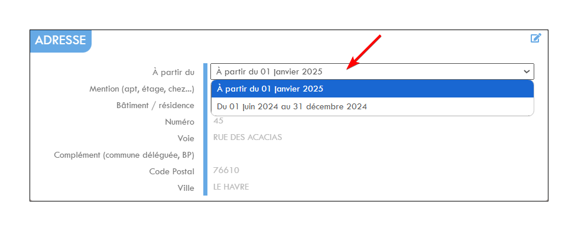The height and width of the screenshot is (231, 578).
Task: Click the blue vertical separator bar
Action: click(x=205, y=129)
